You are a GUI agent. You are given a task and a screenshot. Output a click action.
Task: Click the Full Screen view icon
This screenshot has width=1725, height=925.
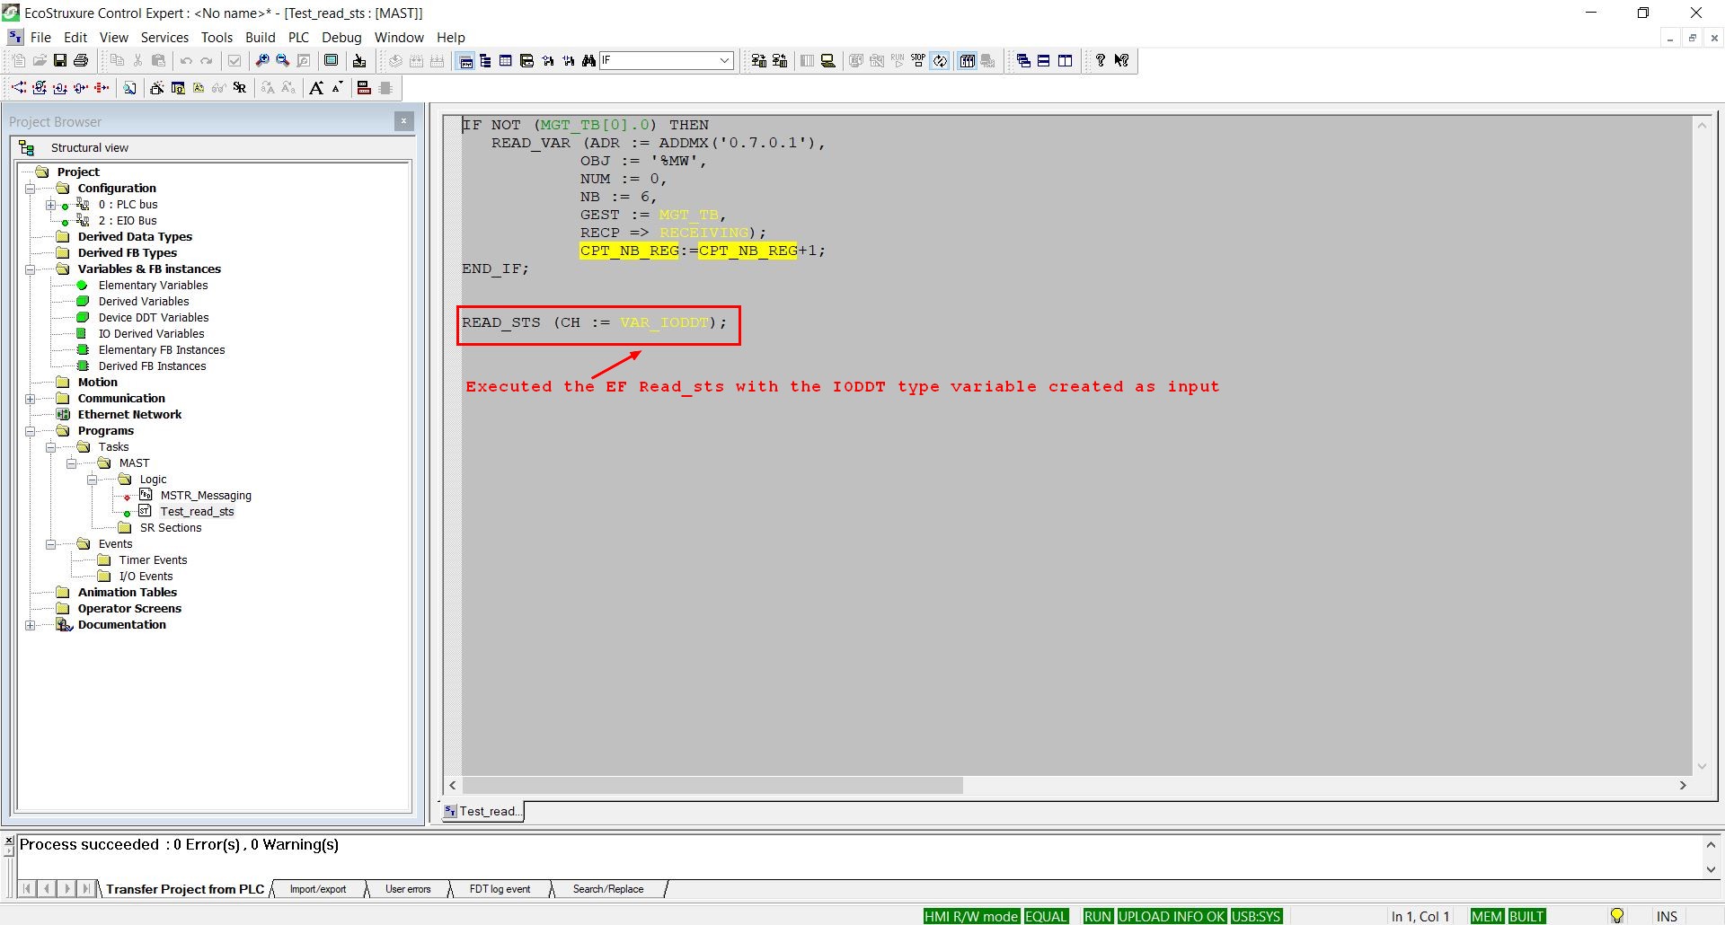coord(332,60)
